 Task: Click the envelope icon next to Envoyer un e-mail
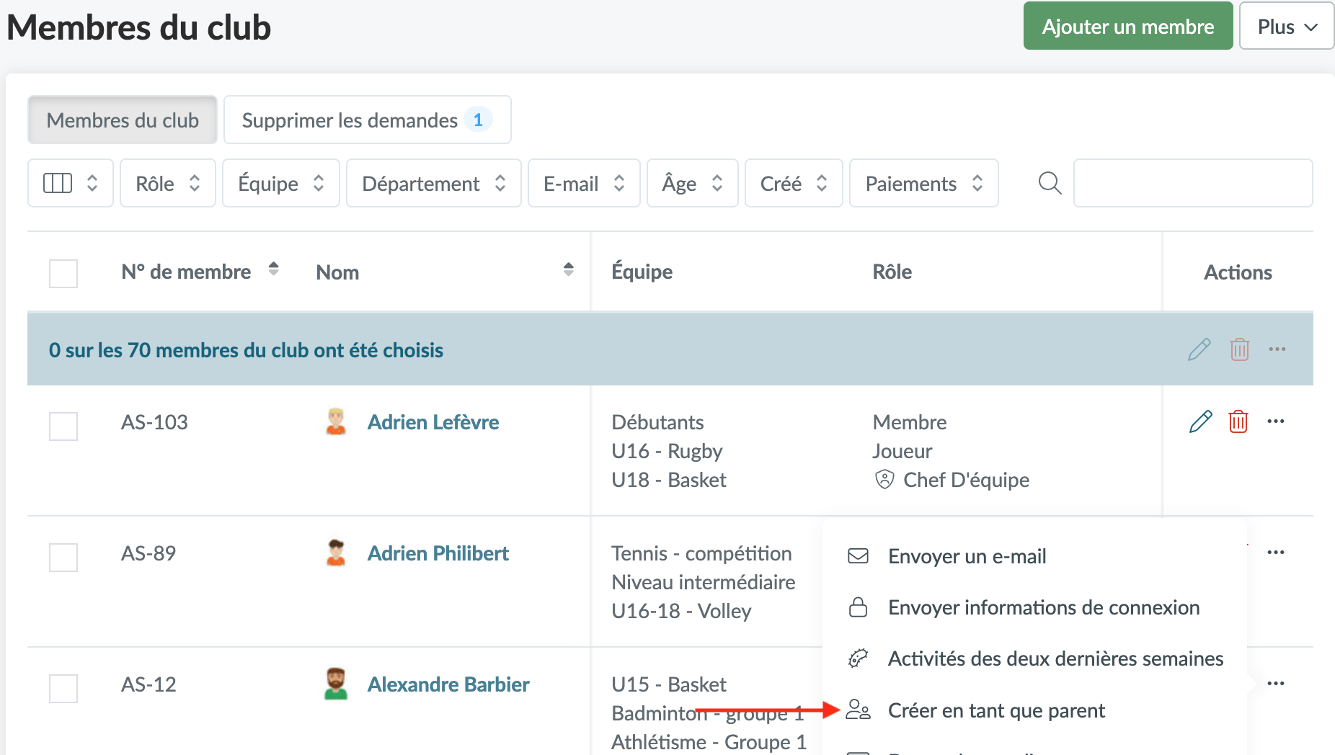tap(858, 556)
